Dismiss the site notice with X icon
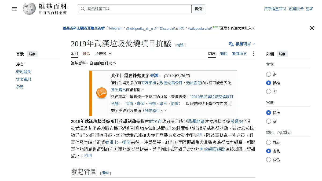Image resolution: width=322 pixels, height=181 pixels. 312,28
